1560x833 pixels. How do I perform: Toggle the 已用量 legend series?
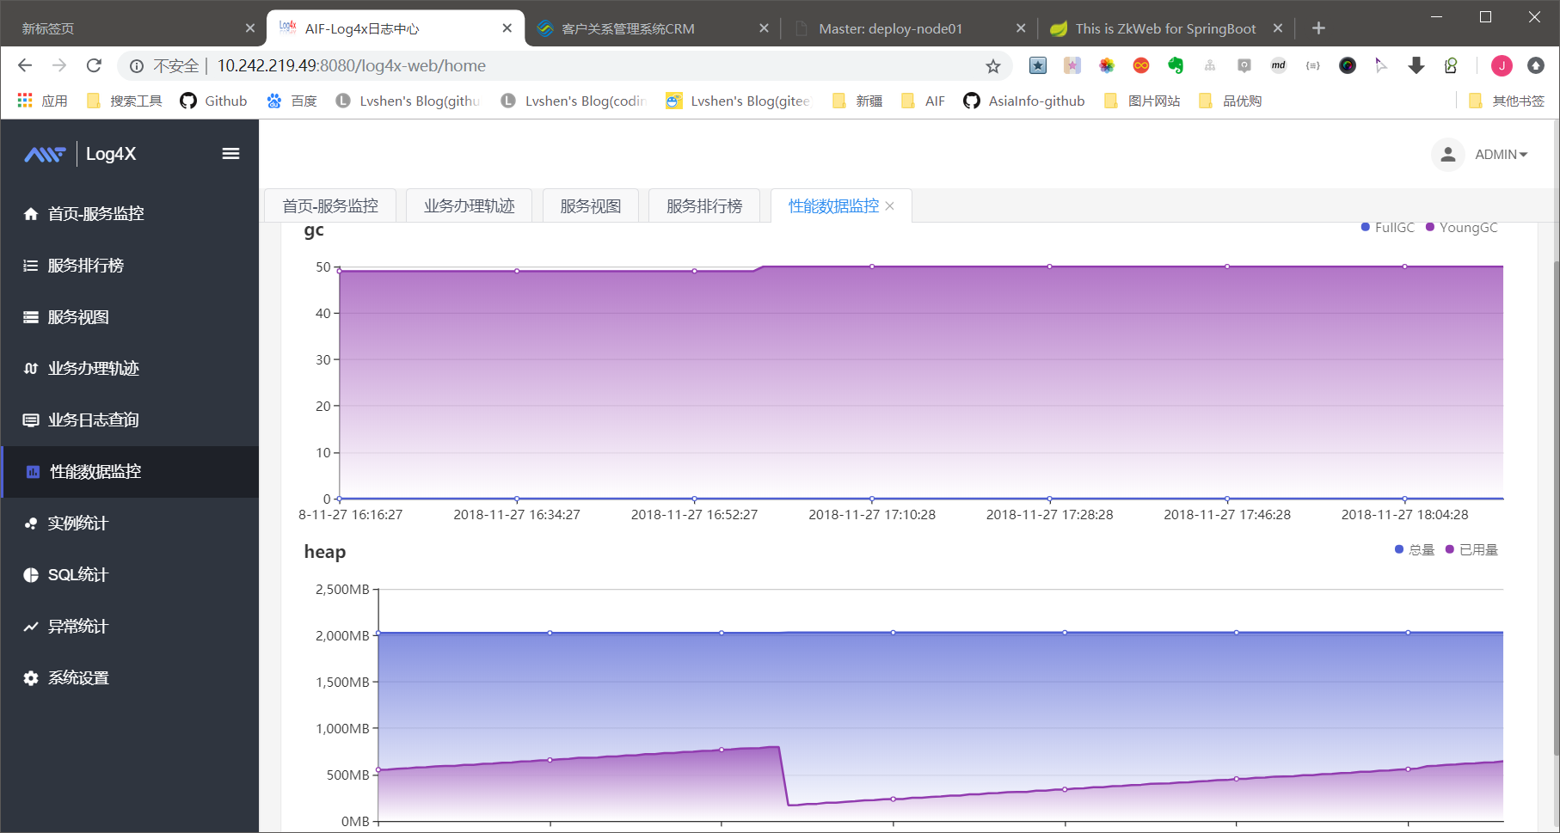pyautogui.click(x=1471, y=550)
